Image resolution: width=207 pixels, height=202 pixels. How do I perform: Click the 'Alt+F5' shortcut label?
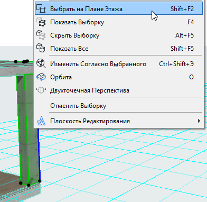point(184,35)
